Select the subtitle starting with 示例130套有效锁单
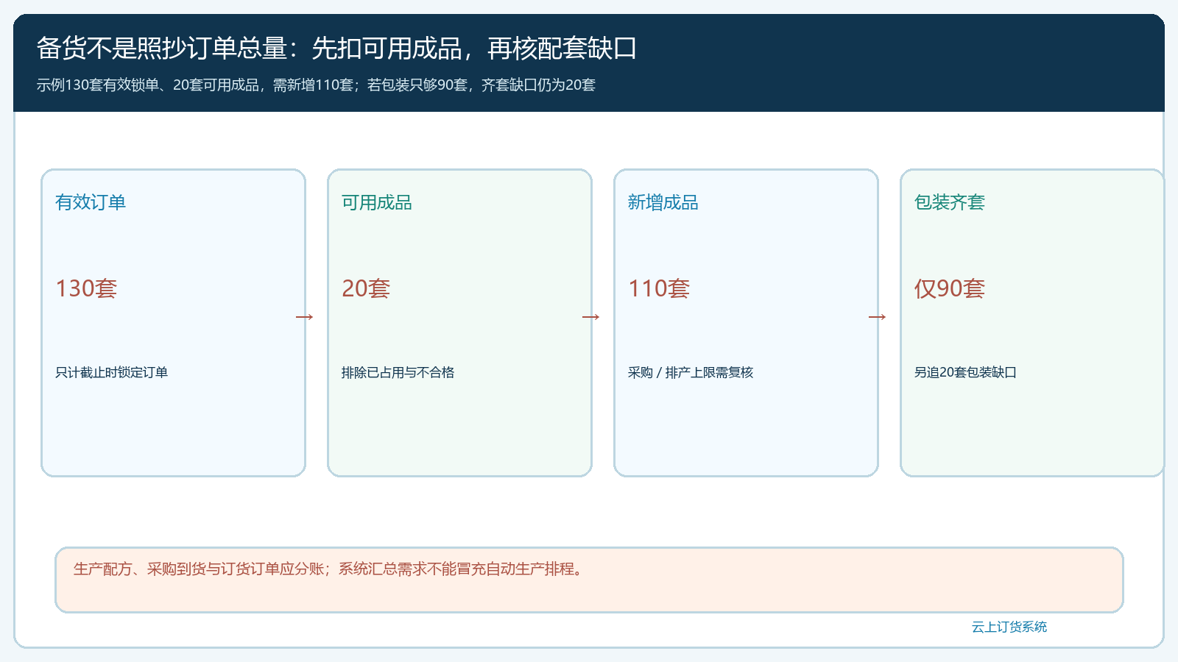Screen dimensions: 1178x662 coord(316,85)
